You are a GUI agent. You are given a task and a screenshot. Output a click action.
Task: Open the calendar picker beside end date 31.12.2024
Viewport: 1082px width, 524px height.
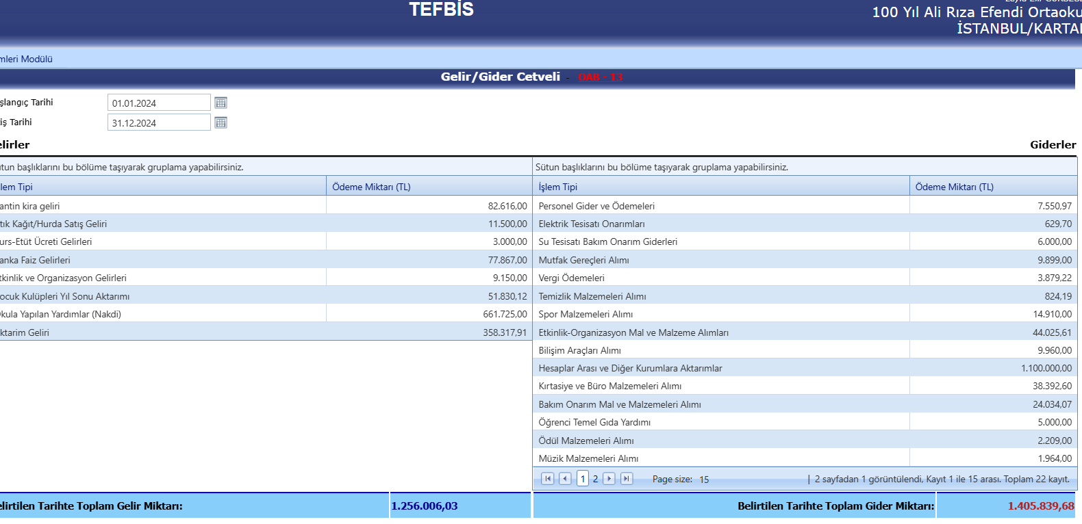point(221,122)
